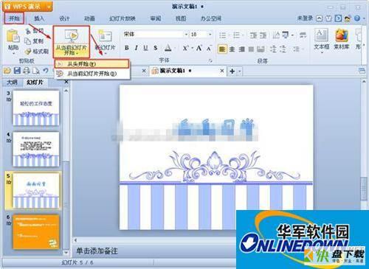Open the 素材库 material library icon
This screenshot has width=369, height=269.
tap(342, 36)
